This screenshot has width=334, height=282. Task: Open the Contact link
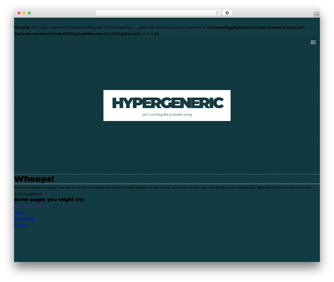21,225
